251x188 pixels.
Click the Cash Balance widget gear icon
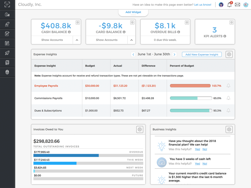pos(78,22)
